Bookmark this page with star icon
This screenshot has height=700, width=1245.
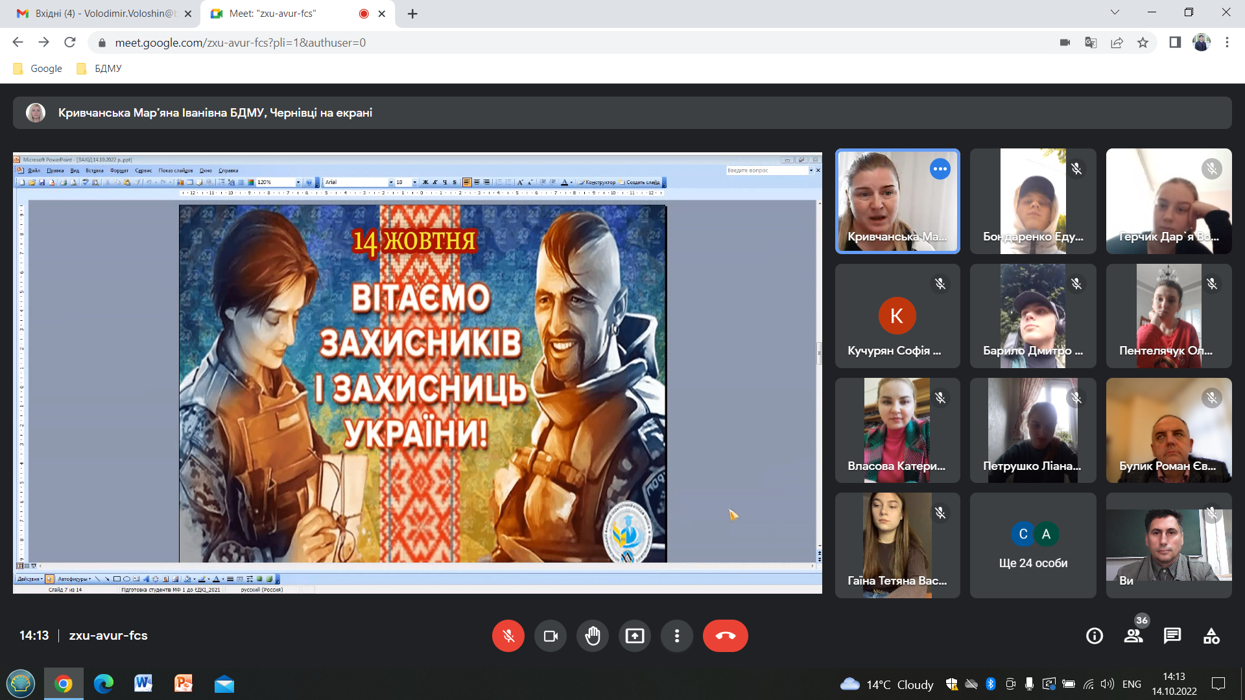[x=1143, y=43]
